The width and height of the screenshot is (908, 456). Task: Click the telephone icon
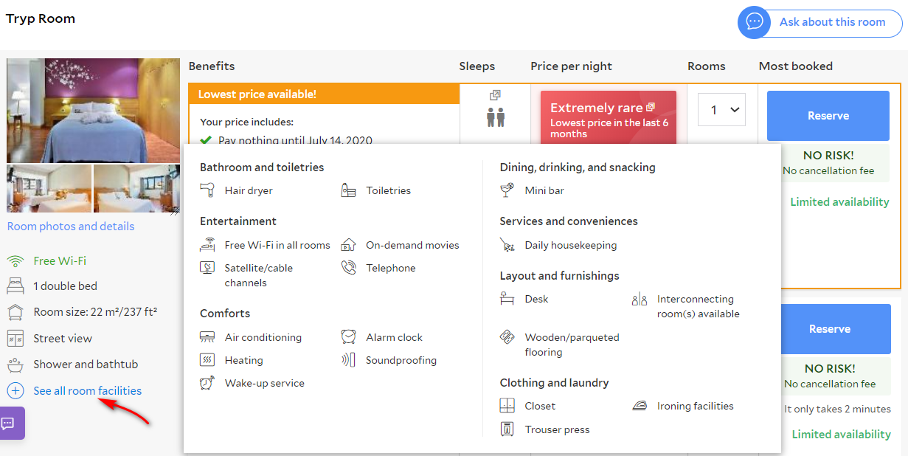(349, 268)
